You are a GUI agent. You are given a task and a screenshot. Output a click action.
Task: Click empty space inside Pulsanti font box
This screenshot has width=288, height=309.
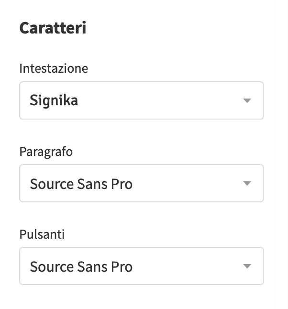pyautogui.click(x=191, y=266)
